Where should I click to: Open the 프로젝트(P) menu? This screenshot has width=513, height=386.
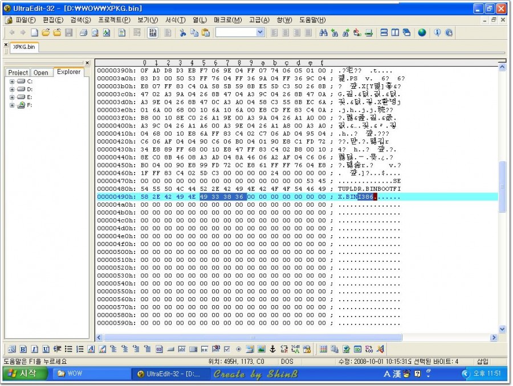(x=114, y=20)
